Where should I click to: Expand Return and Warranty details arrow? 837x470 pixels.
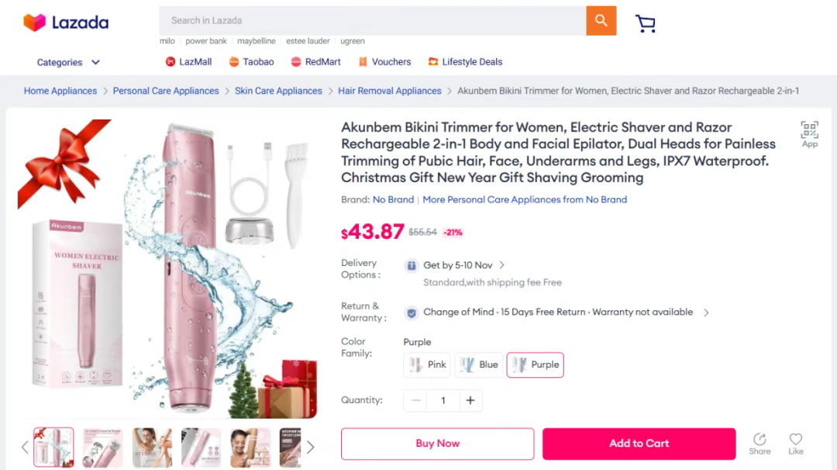click(706, 313)
